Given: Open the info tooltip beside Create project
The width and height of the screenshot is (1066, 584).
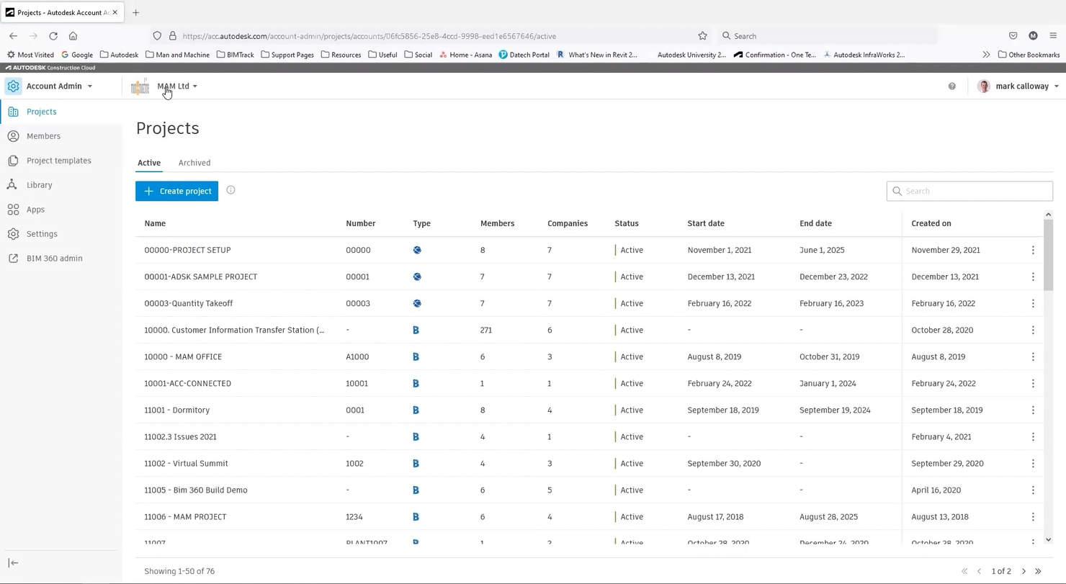Looking at the screenshot, I should click(x=230, y=190).
